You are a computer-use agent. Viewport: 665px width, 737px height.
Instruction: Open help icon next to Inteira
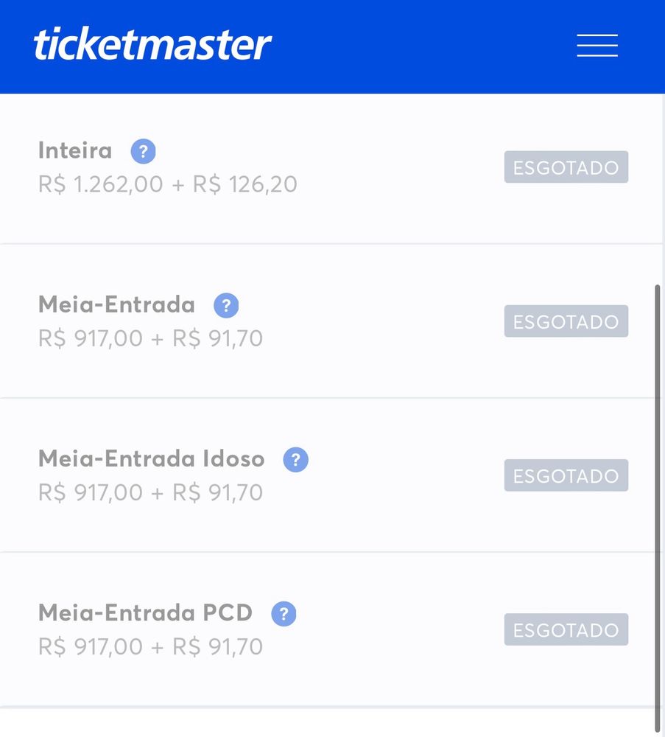pos(143,152)
